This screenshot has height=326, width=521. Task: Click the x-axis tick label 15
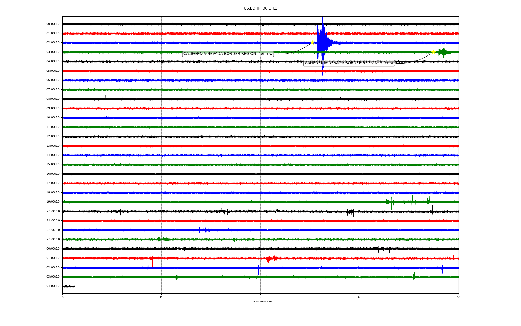[x=161, y=297]
